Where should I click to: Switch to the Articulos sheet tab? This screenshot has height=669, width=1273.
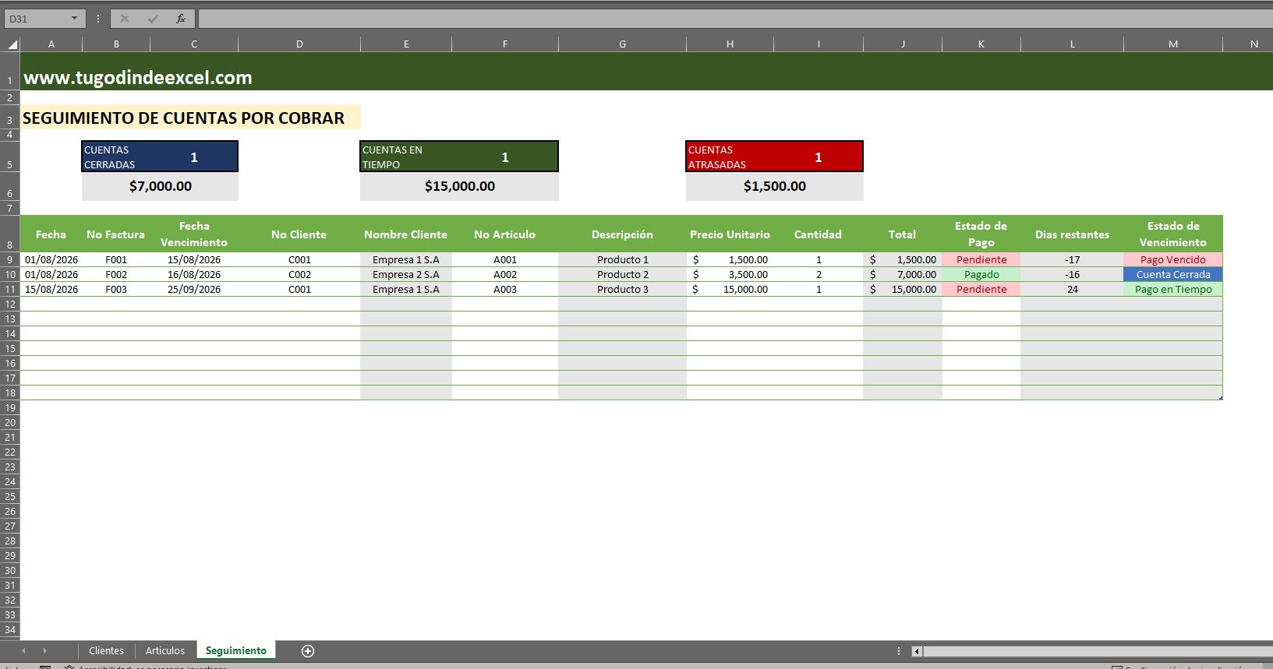(x=165, y=651)
